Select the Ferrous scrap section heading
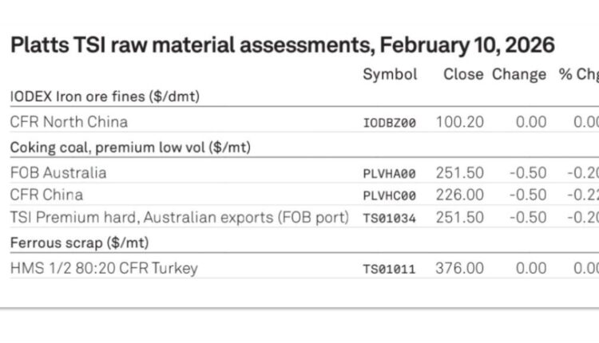 [x=79, y=242]
